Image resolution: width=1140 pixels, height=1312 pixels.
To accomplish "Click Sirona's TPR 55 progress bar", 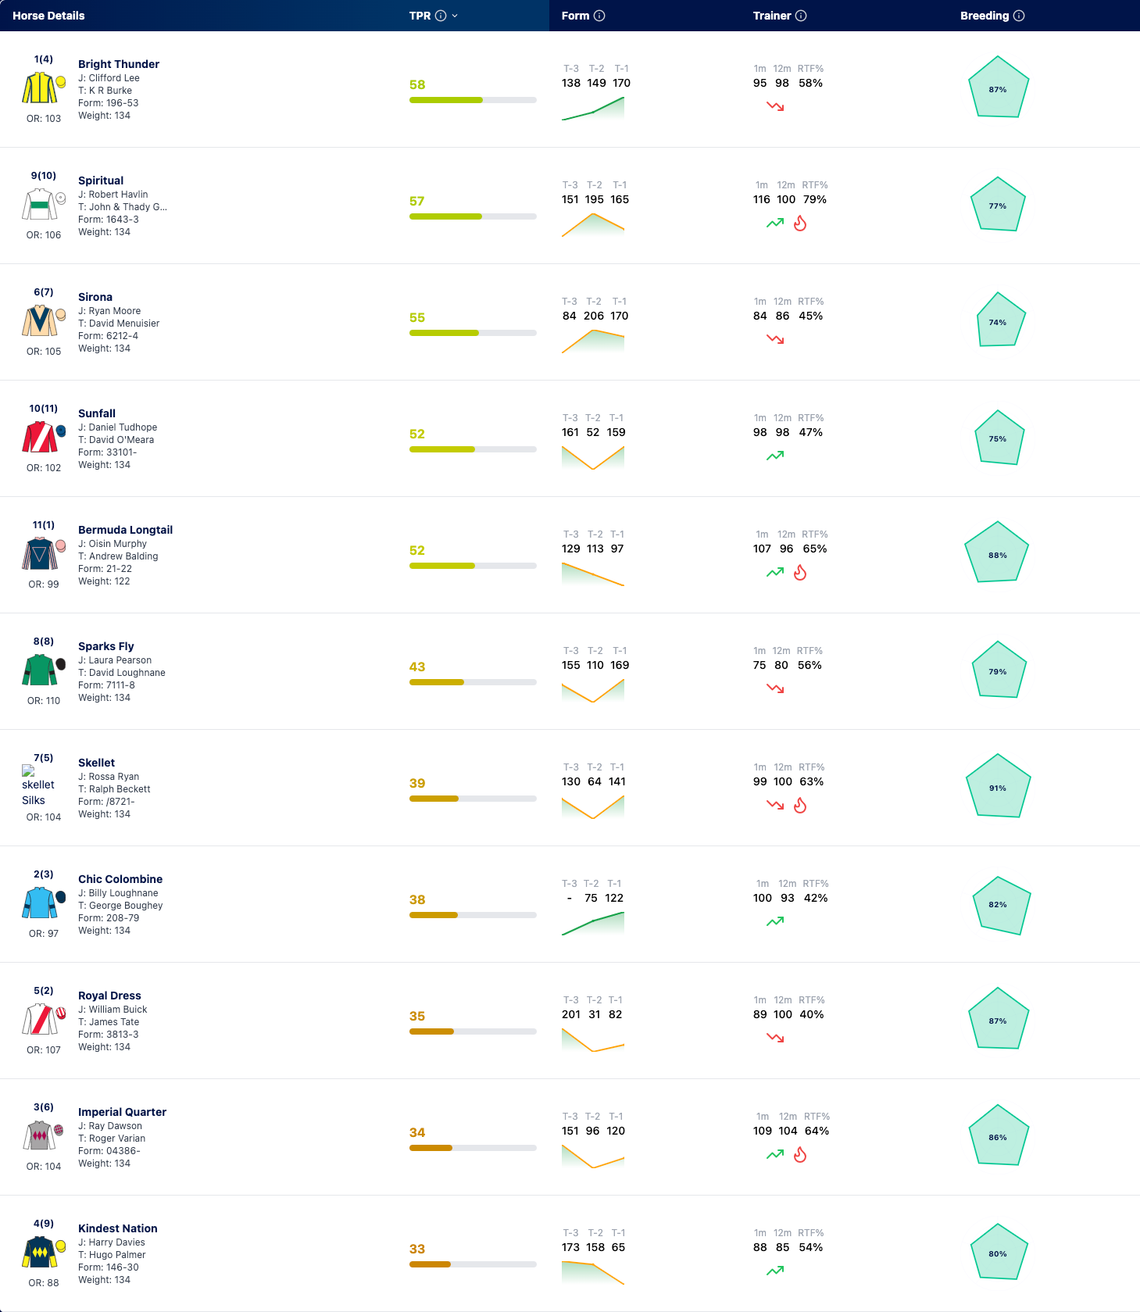I will pyautogui.click(x=473, y=333).
